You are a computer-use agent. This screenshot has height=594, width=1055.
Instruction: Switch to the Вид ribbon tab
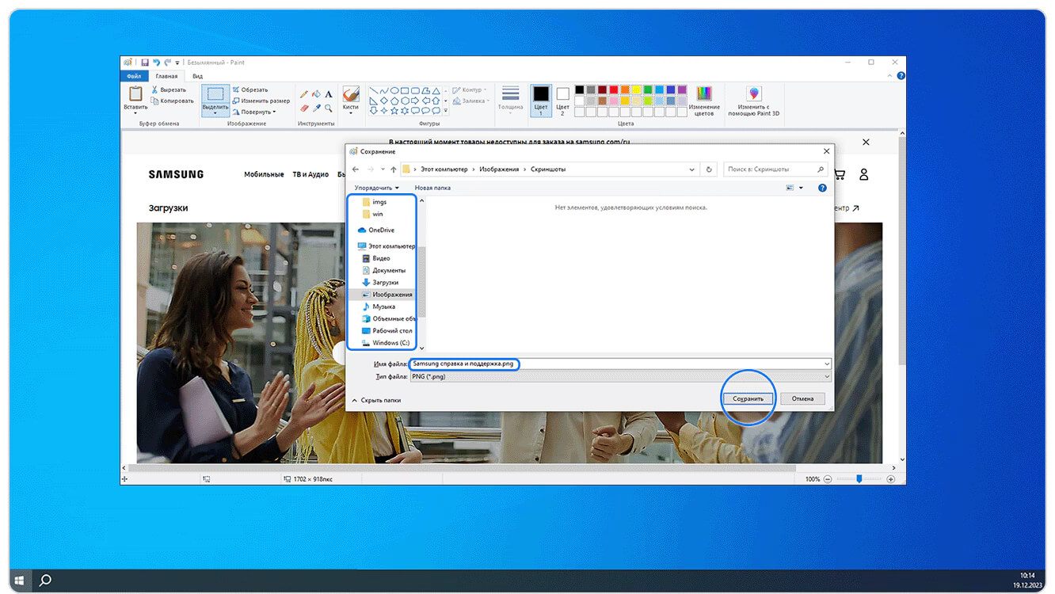tap(198, 76)
